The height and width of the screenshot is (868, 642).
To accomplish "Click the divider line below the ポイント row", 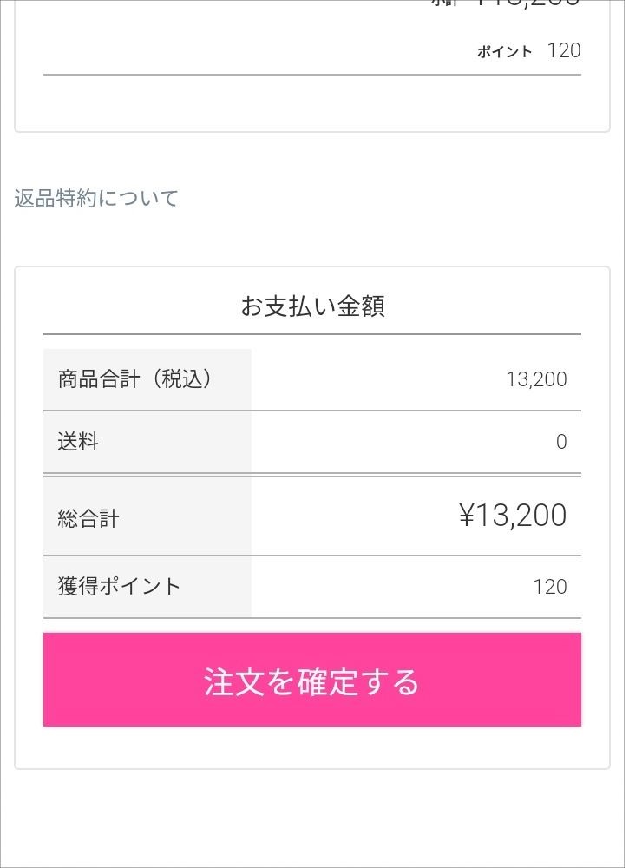I will pos(312,75).
